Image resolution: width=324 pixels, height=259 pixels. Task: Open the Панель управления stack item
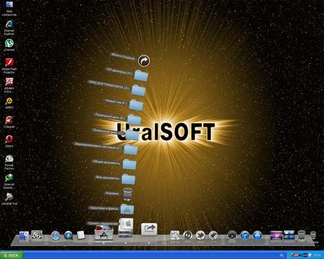coord(127,224)
